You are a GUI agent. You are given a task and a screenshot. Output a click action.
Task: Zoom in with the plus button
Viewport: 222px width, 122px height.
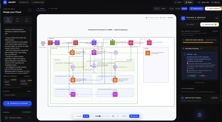click(118, 116)
